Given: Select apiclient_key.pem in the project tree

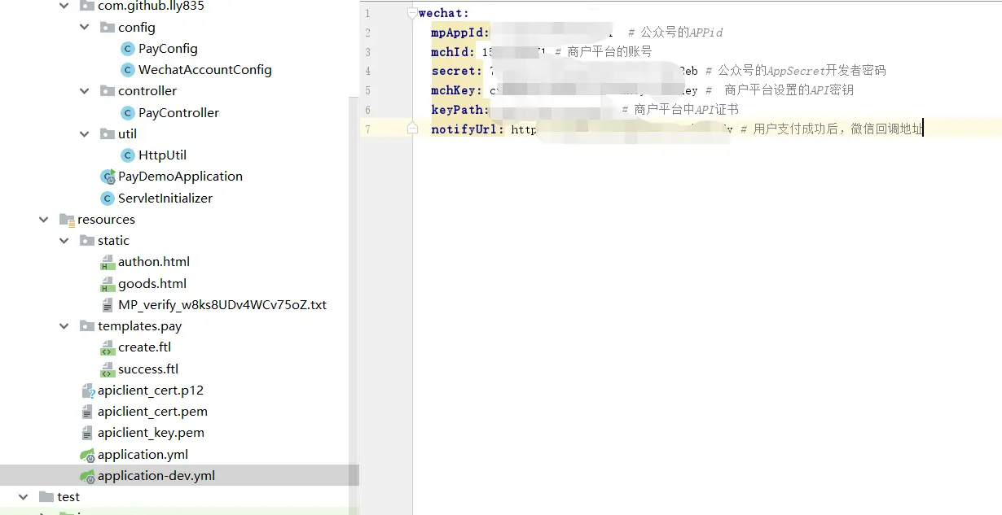Looking at the screenshot, I should 151,433.
